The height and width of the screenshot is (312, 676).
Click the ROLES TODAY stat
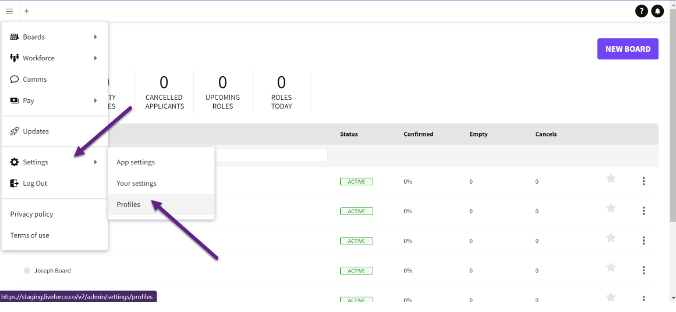coord(282,92)
